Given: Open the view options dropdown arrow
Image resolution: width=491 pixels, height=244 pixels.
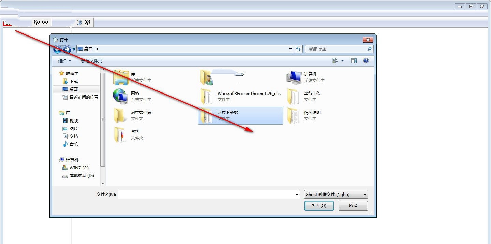Looking at the screenshot, I should point(342,61).
